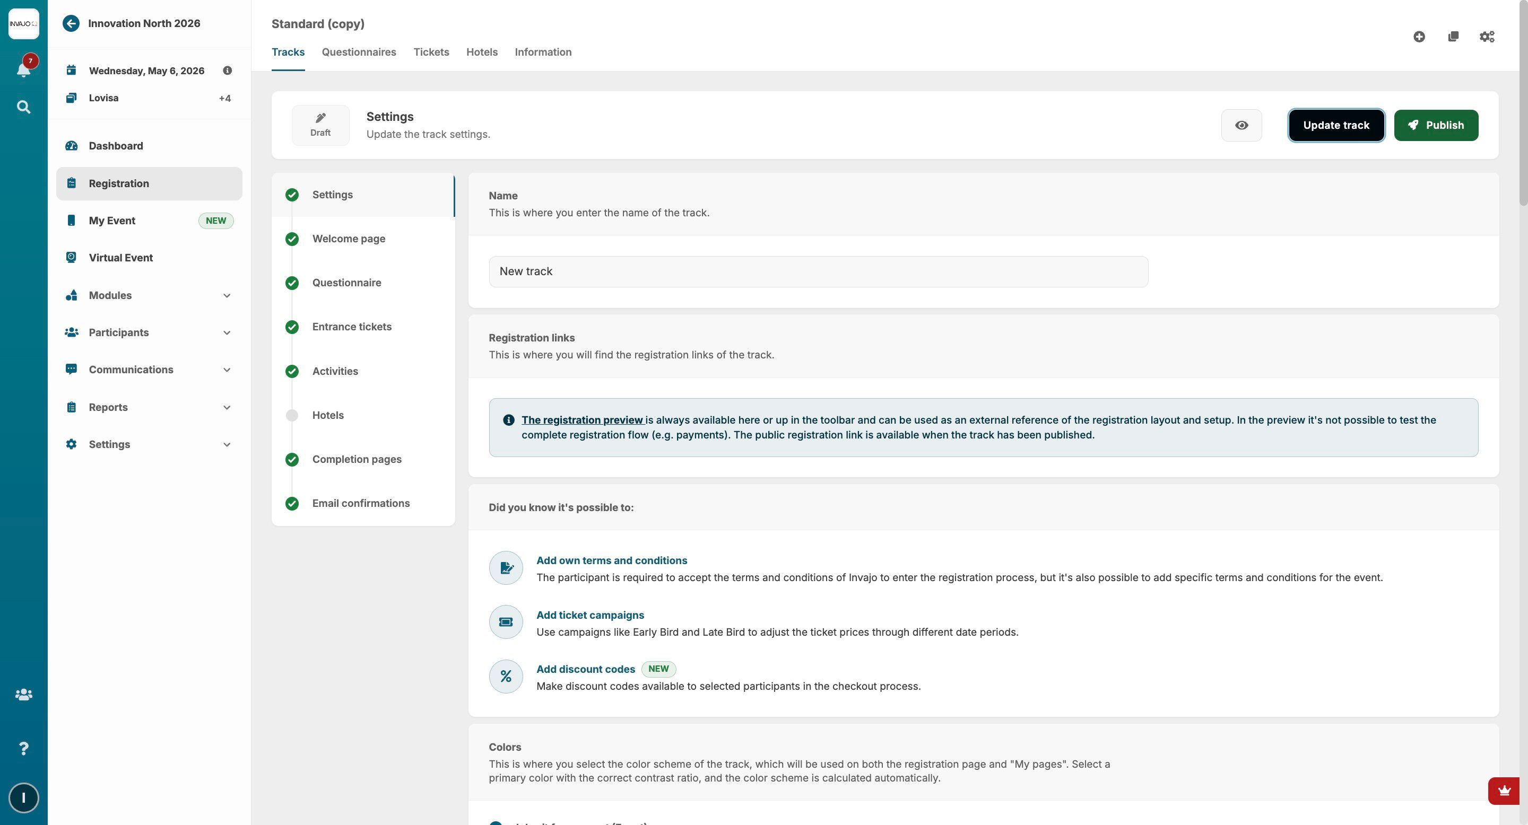Screen dimensions: 1528x825
Task: Open the registration preview link
Action: coord(582,419)
